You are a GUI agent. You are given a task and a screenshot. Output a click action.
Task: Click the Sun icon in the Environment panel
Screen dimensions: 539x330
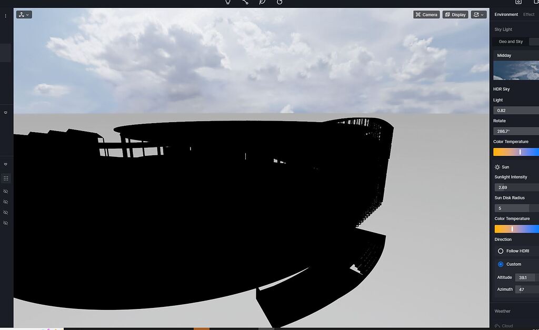click(x=496, y=167)
